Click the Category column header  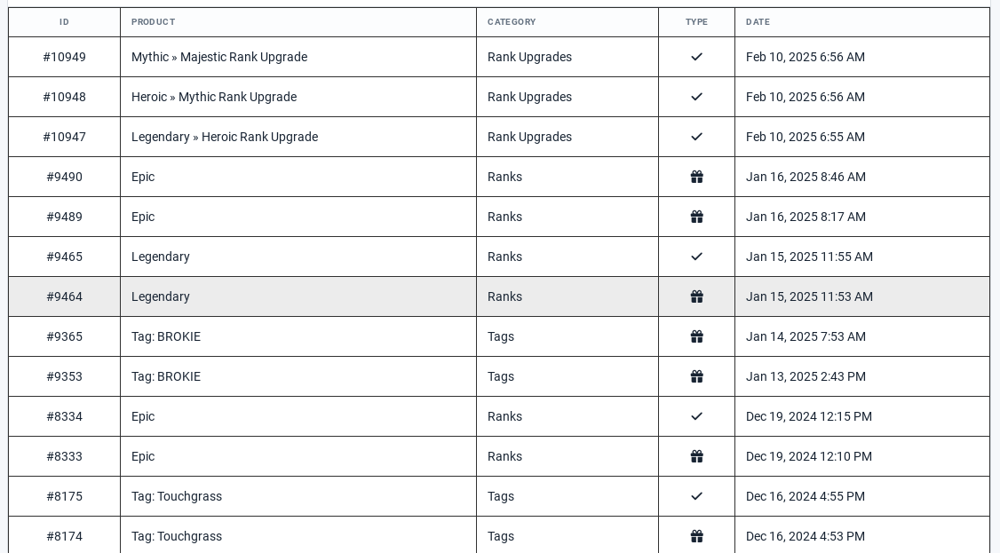[512, 21]
